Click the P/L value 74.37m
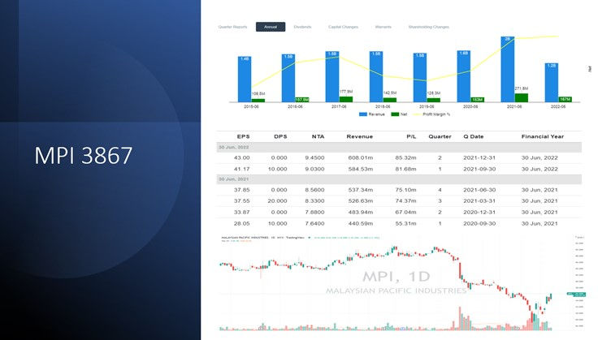The height and width of the screenshot is (340, 611). (x=405, y=201)
